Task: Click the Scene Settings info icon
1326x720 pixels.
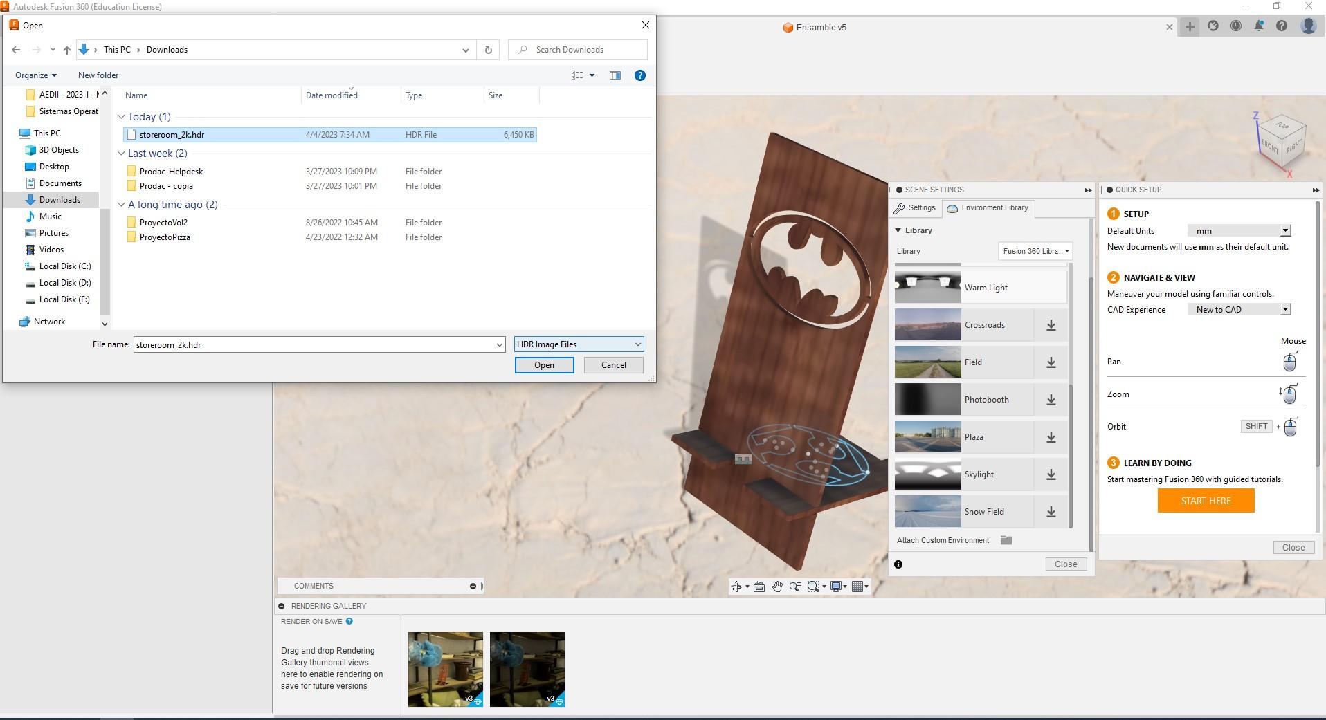Action: [898, 564]
